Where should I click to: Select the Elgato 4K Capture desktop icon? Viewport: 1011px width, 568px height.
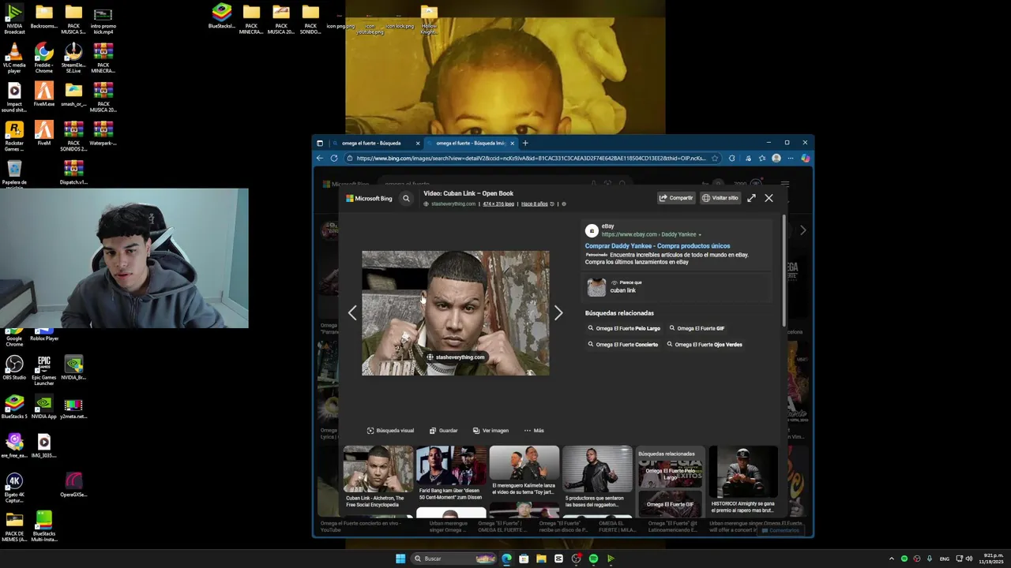tap(14, 488)
